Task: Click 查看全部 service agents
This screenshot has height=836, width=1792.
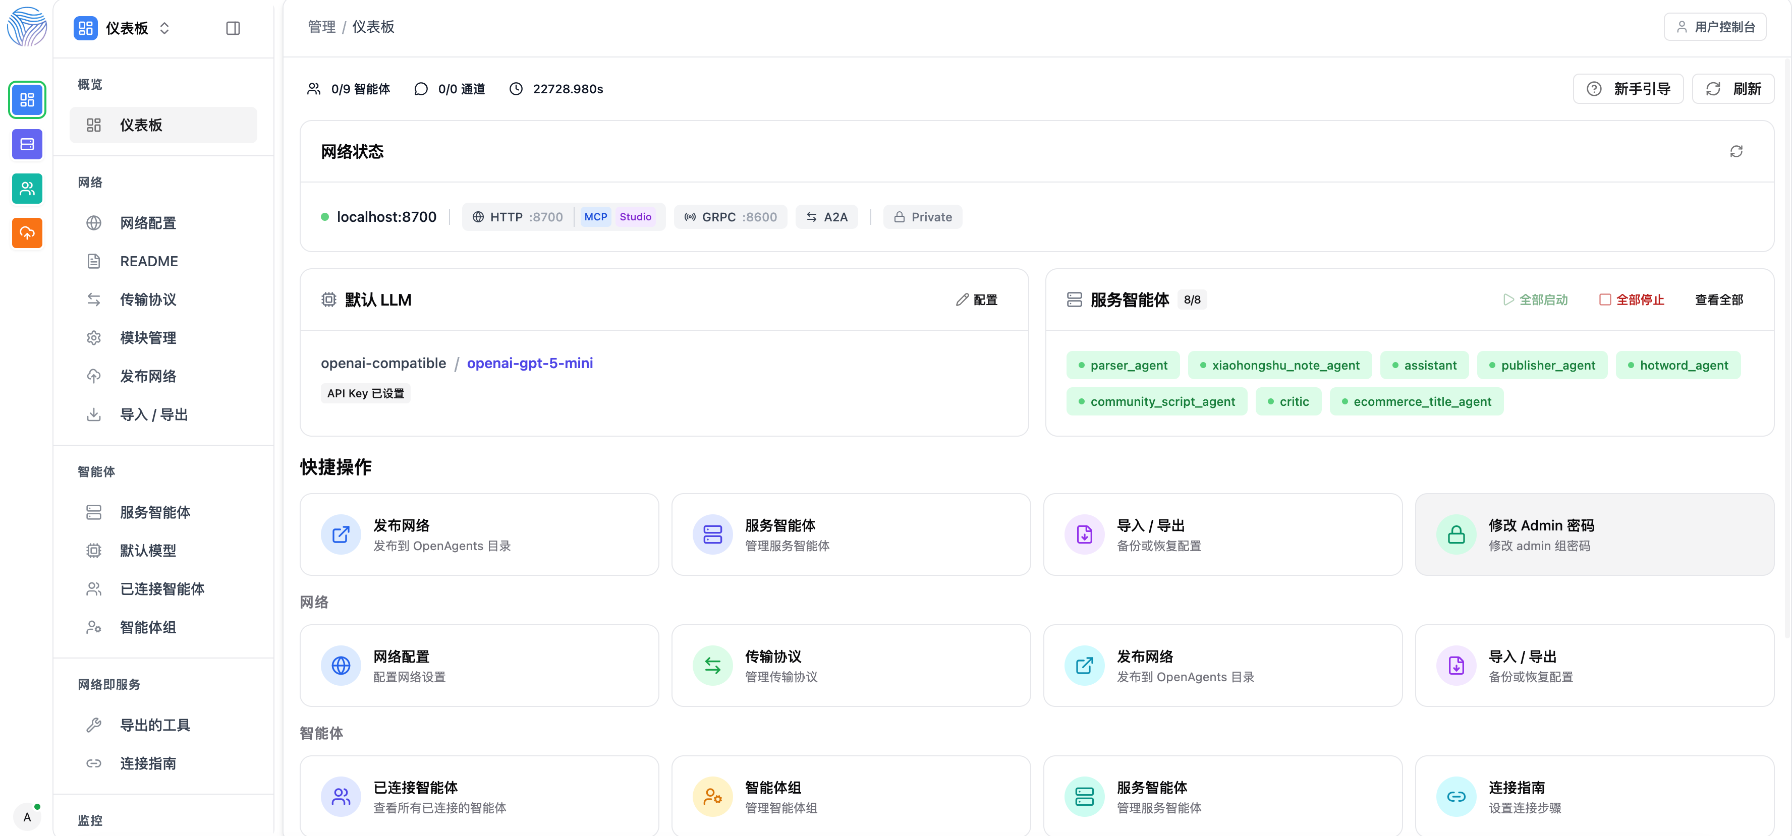Action: click(x=1719, y=300)
